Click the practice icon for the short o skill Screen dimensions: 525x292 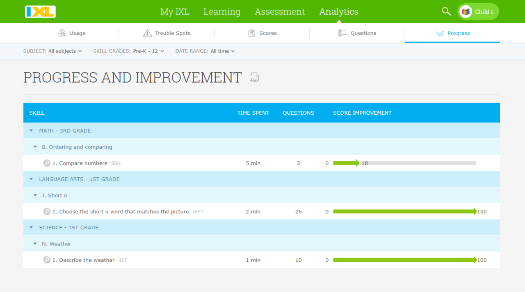[47, 211]
